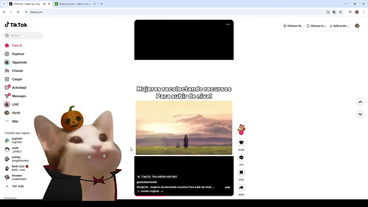Open Mensajes inbox
368x207 pixels.
click(x=19, y=96)
